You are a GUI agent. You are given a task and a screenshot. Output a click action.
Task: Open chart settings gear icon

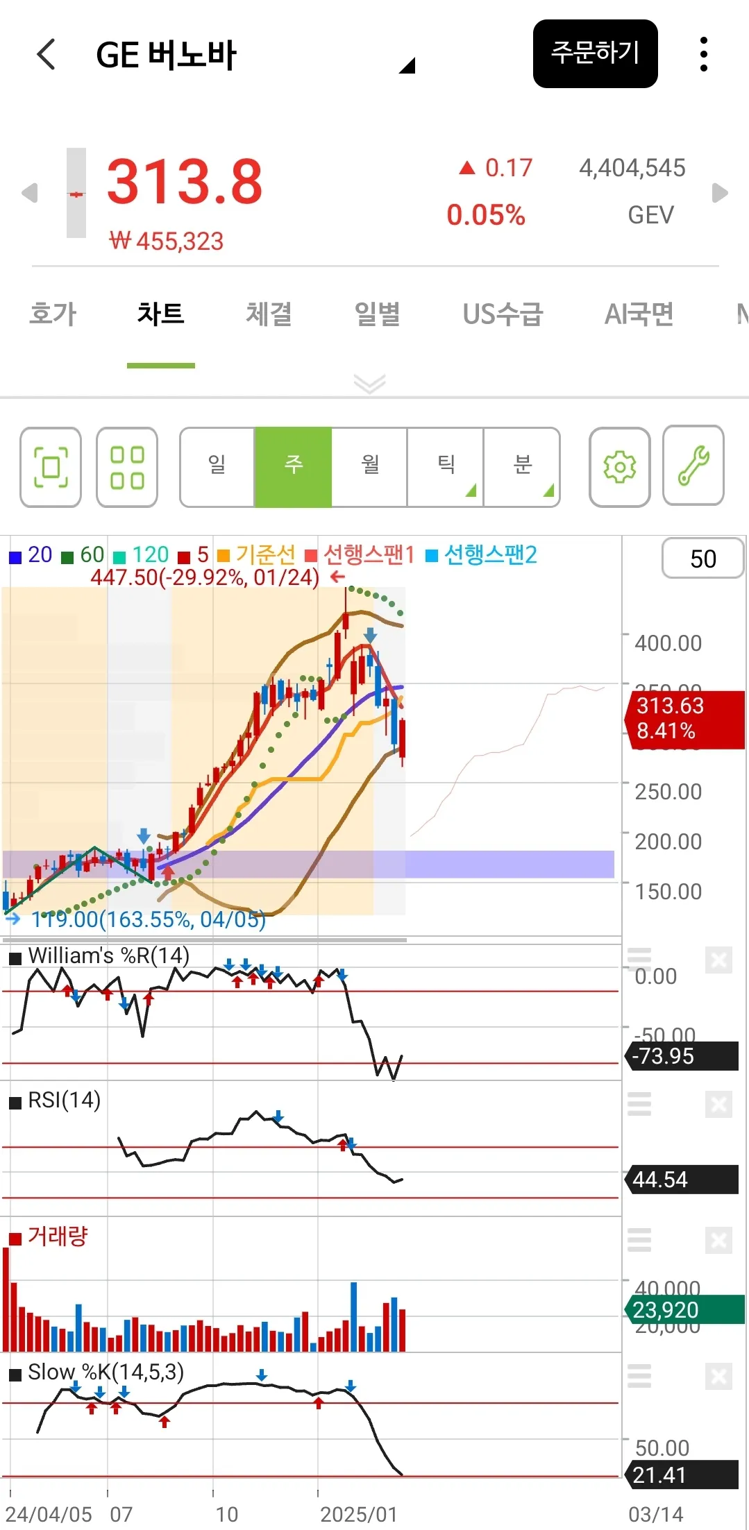coord(619,467)
